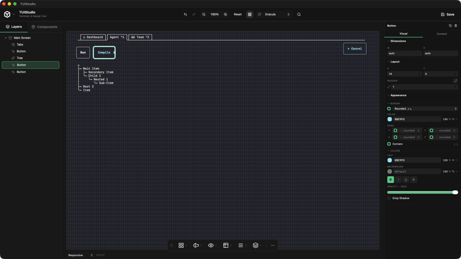The height and width of the screenshot is (259, 461).
Task: Collapse the Main Screen tree node
Action: [x=5, y=38]
